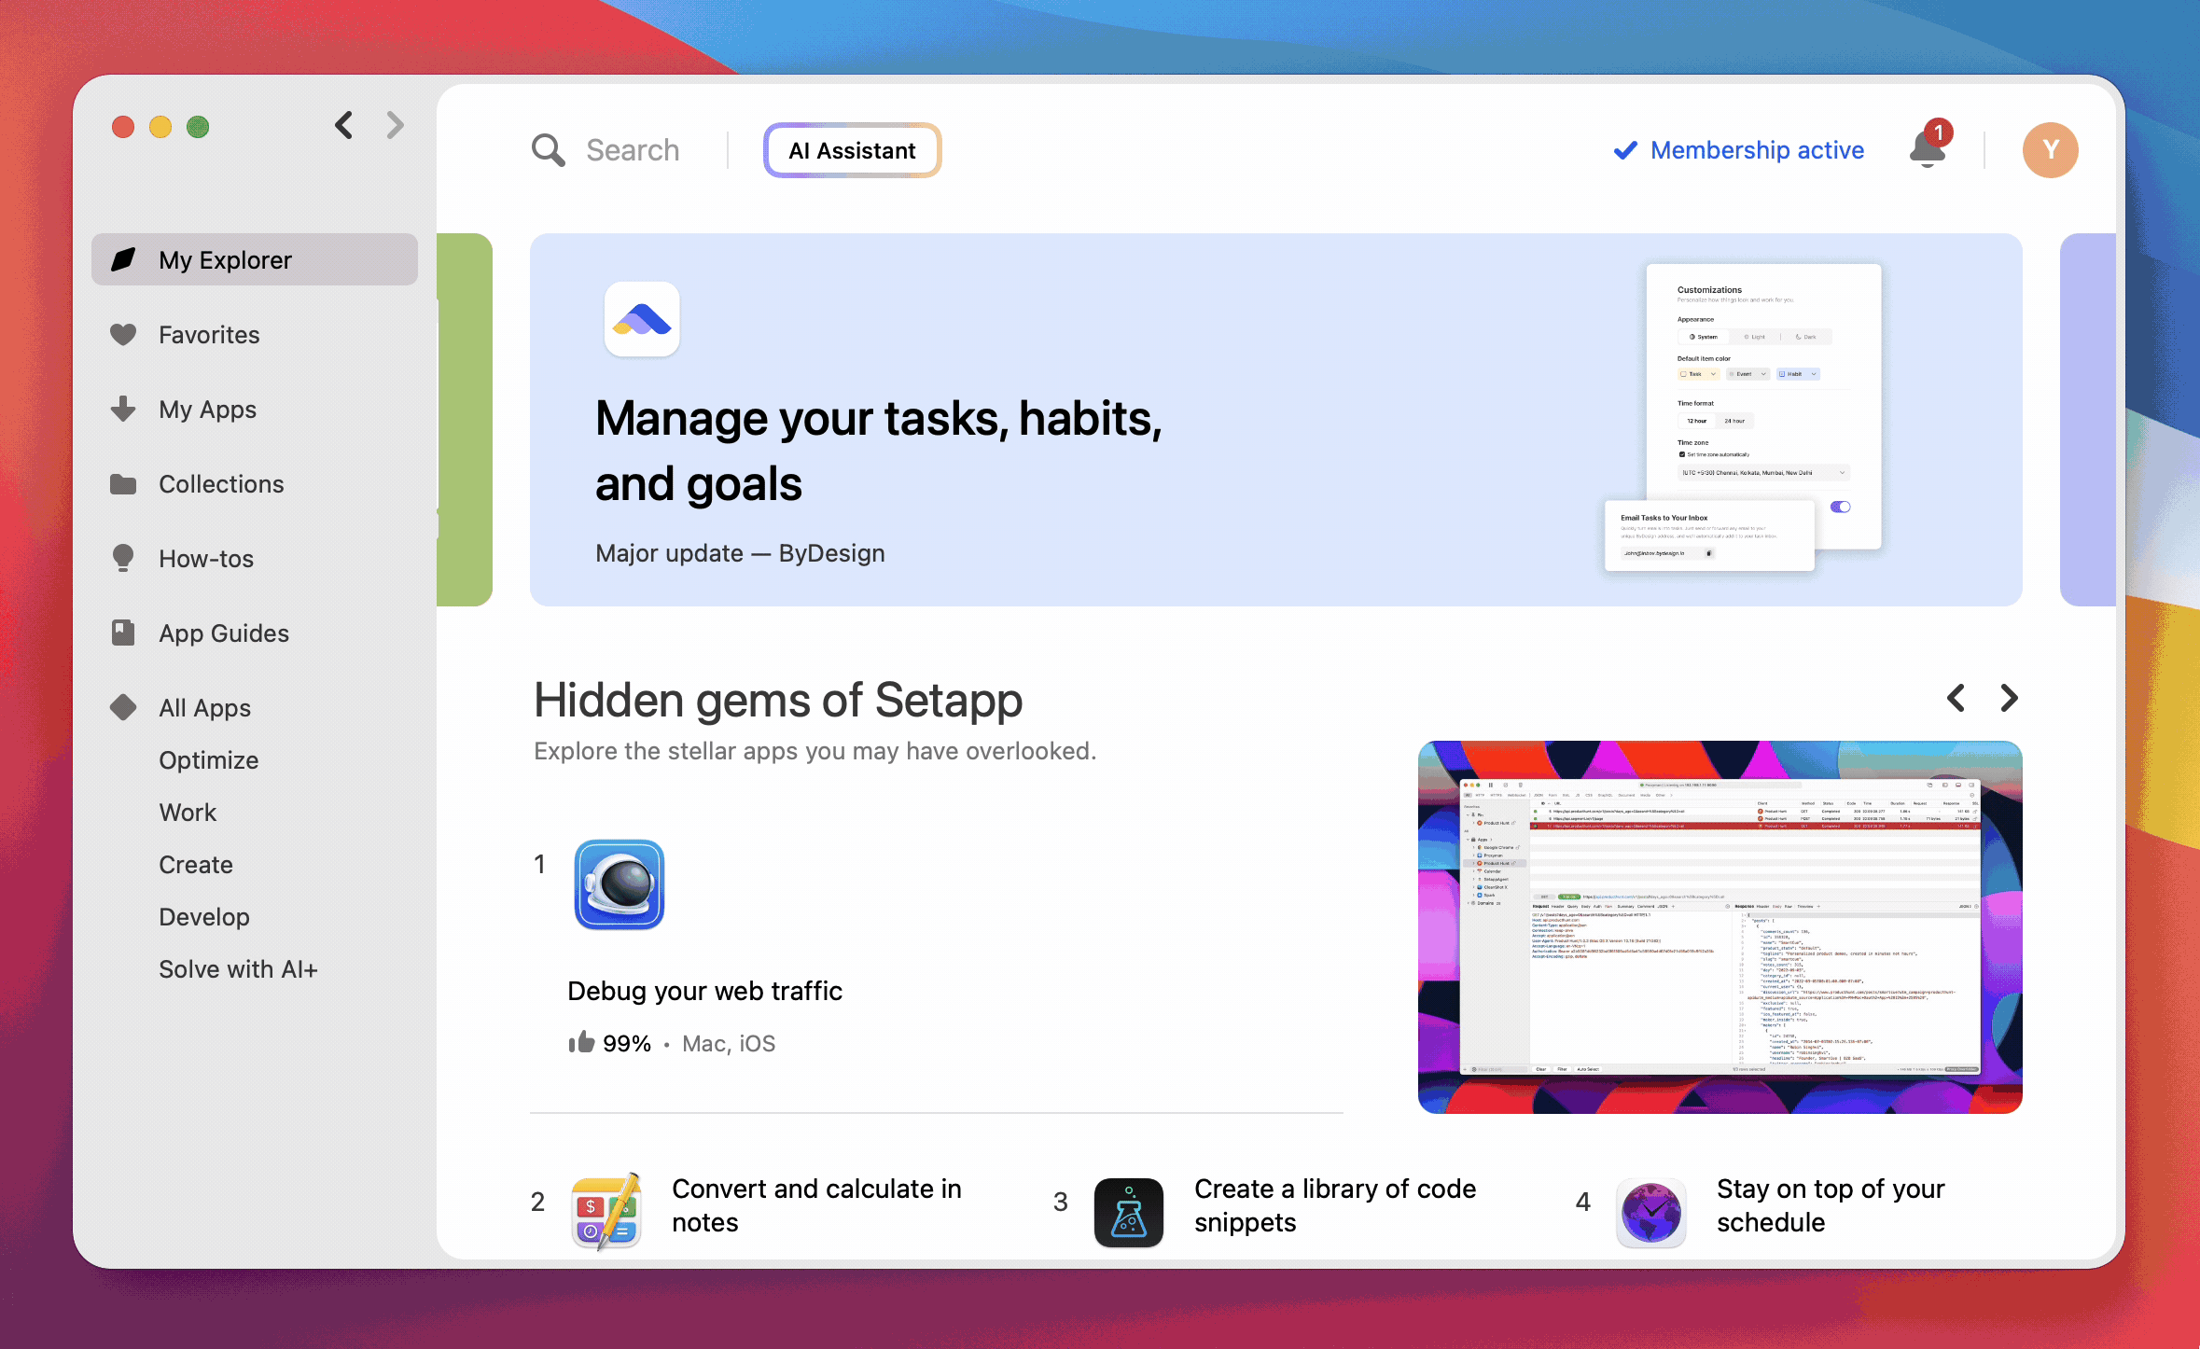The width and height of the screenshot is (2200, 1349).
Task: Open the Y account avatar
Action: [x=2050, y=150]
